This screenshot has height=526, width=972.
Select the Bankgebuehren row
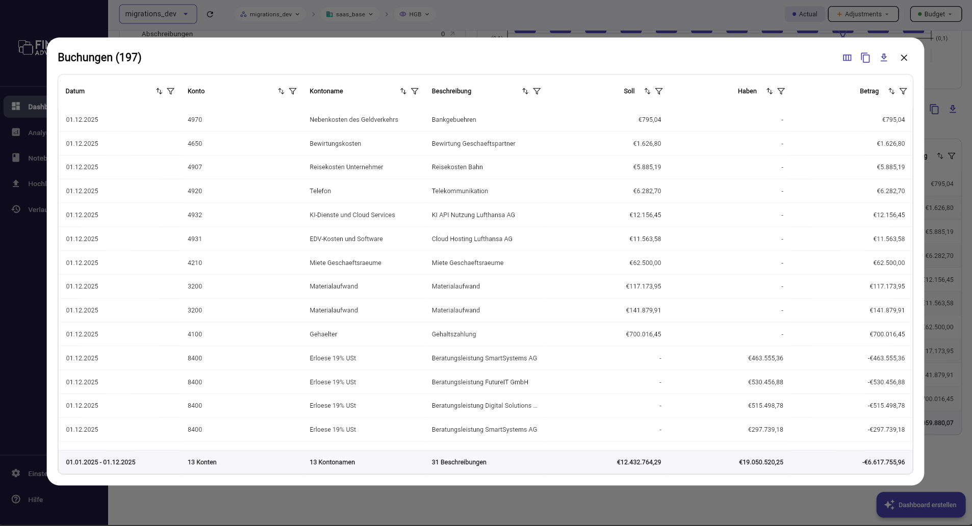[x=485, y=120]
